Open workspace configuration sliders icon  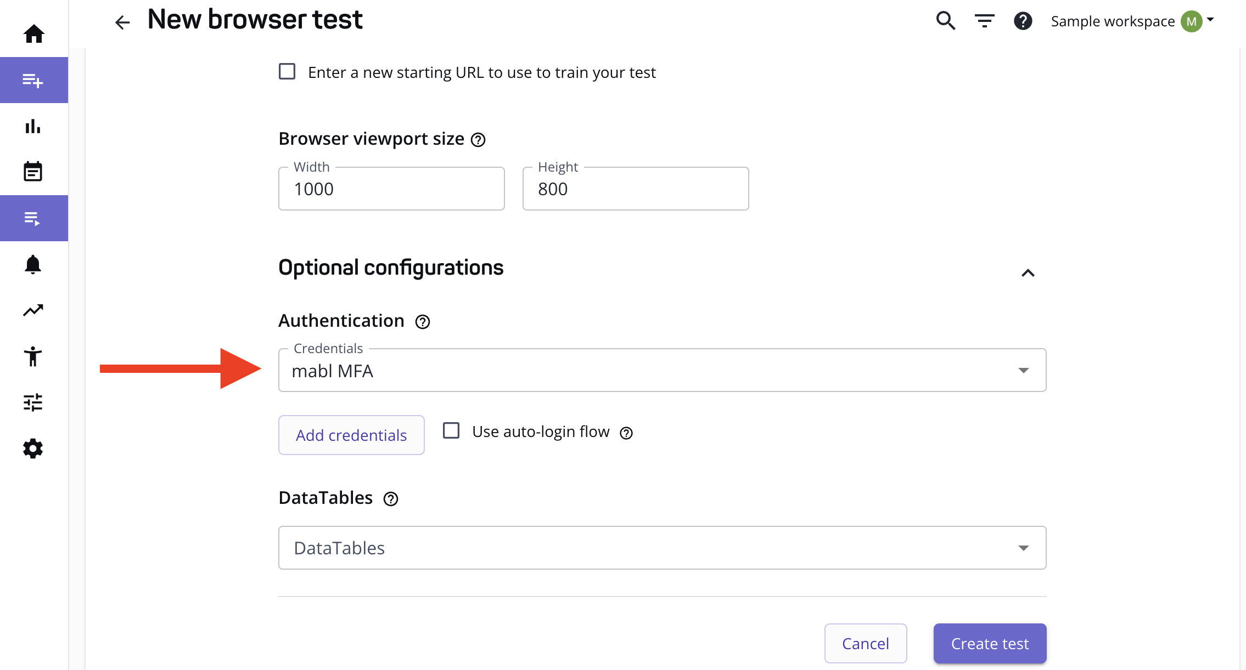coord(33,402)
